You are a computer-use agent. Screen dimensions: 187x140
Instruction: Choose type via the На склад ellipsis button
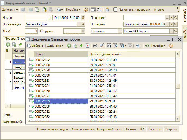[x=120, y=31]
